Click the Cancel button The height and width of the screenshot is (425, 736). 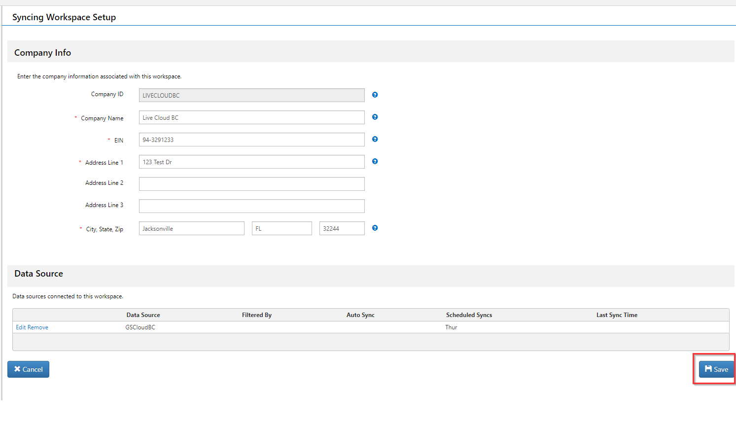click(x=28, y=369)
